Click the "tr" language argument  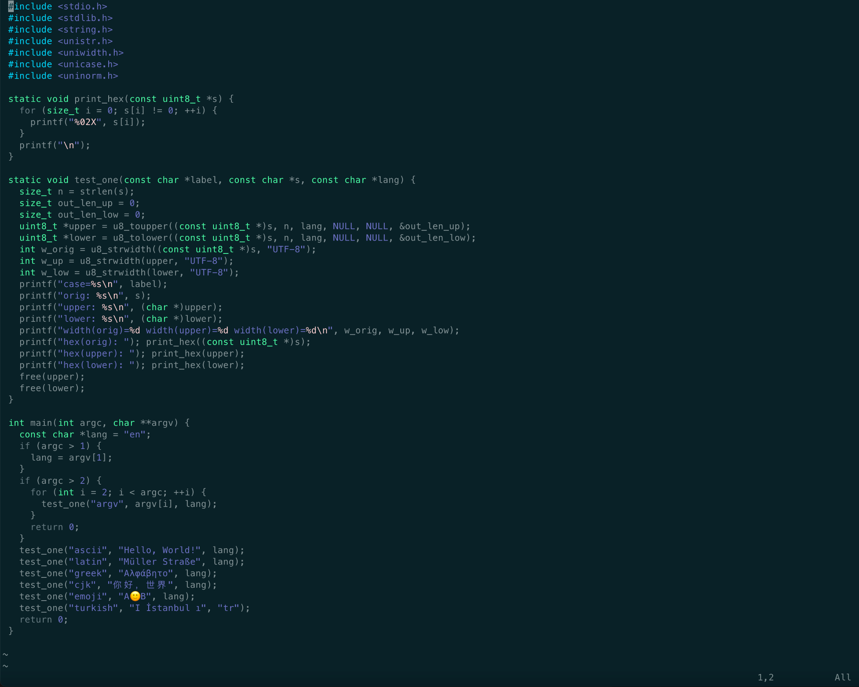[x=228, y=608]
